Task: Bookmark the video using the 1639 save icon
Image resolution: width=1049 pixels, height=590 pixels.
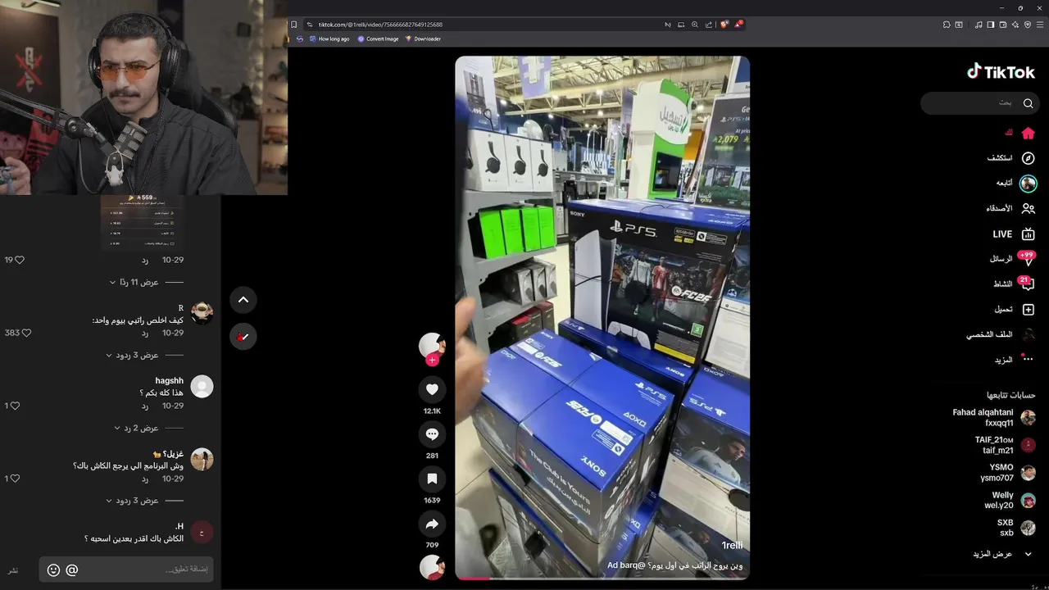Action: coord(432,479)
